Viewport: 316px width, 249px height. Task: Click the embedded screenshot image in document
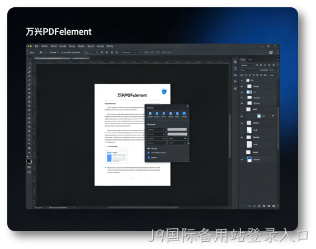116,156
